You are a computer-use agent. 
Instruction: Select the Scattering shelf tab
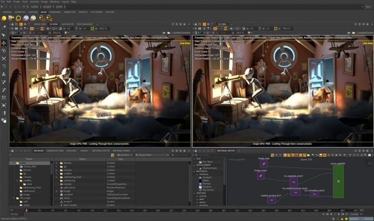(x=96, y=12)
